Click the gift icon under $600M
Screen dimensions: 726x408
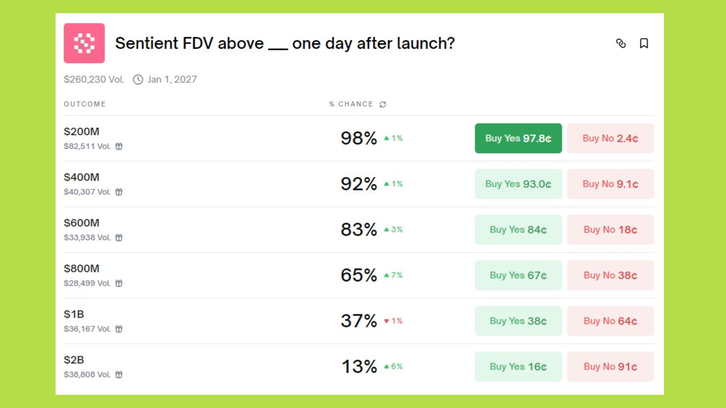coord(119,238)
